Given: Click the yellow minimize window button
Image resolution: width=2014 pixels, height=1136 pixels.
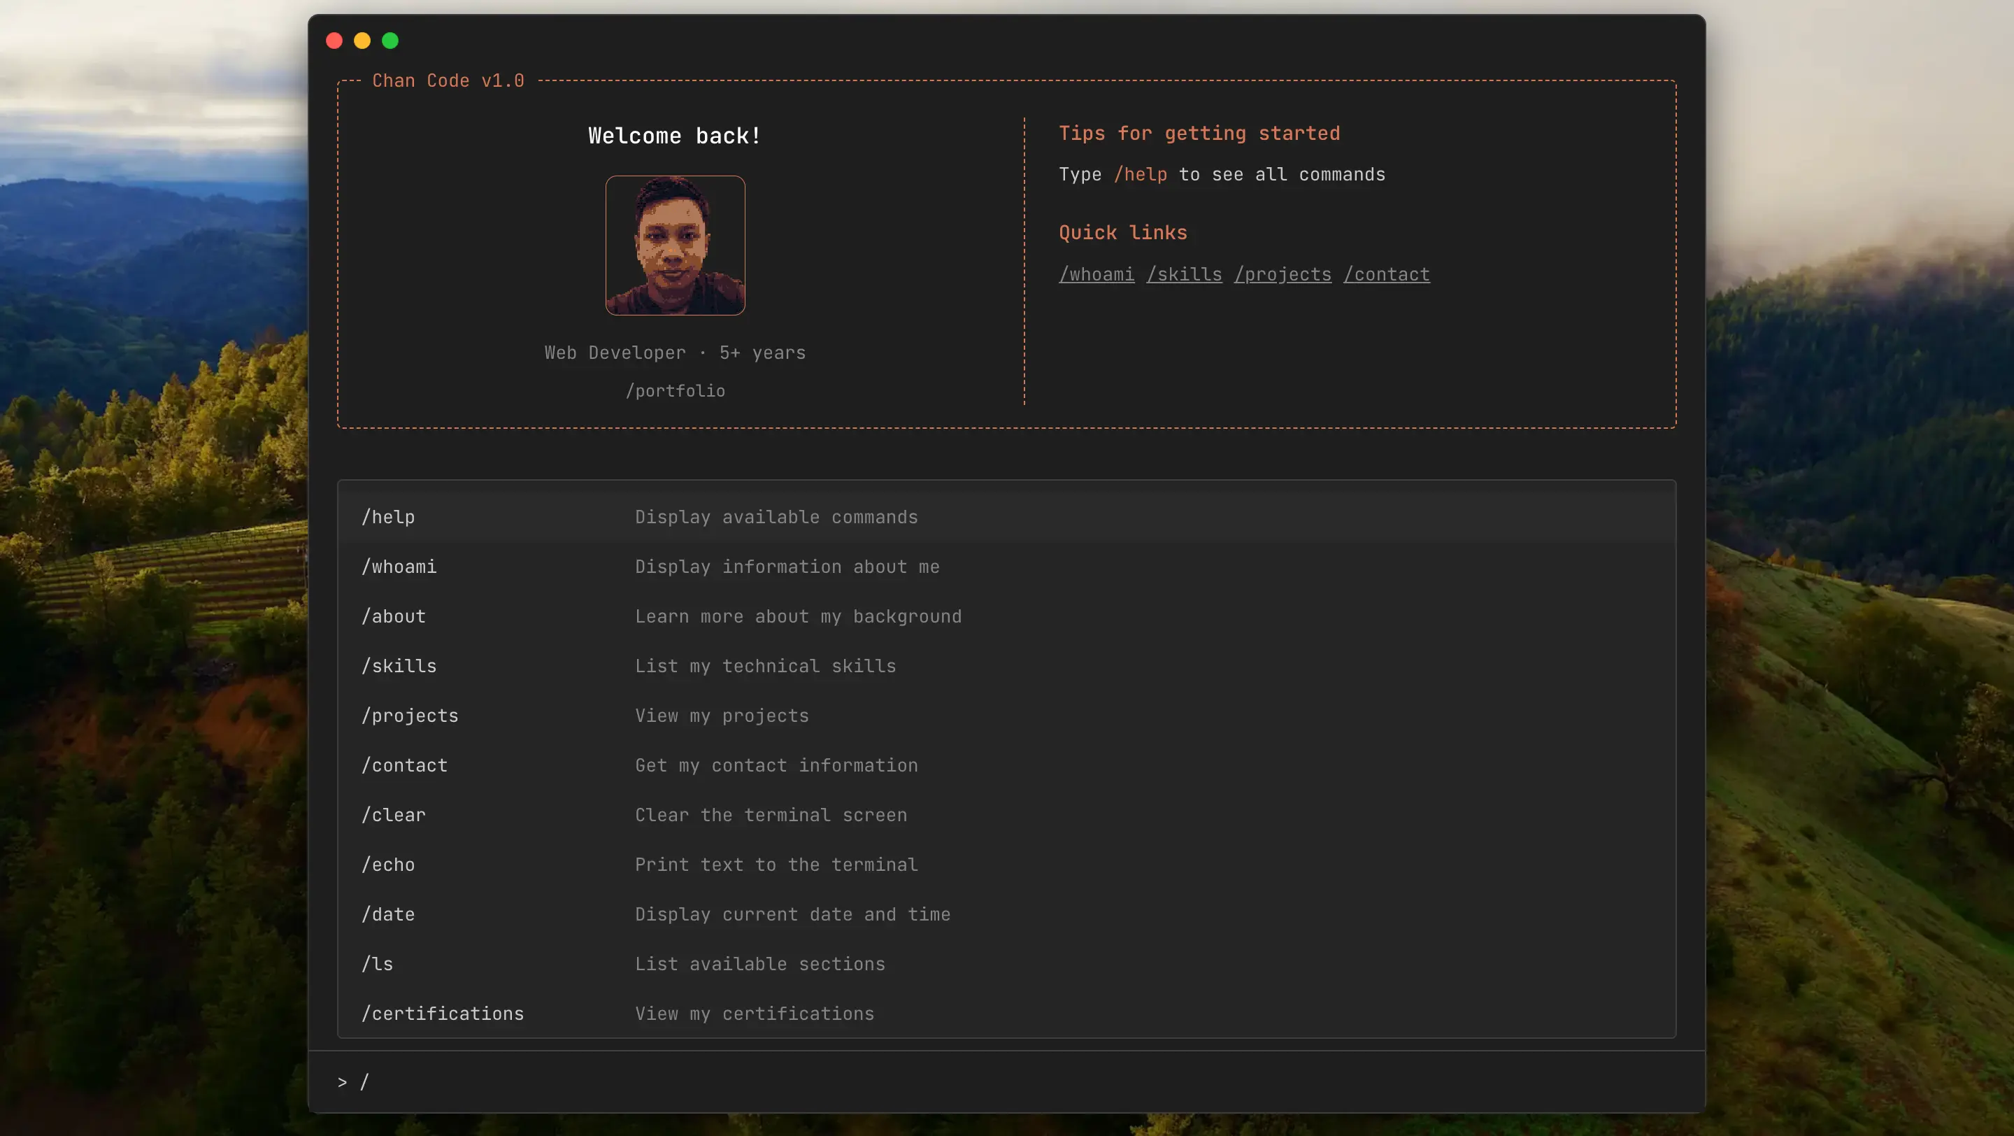Looking at the screenshot, I should [362, 41].
